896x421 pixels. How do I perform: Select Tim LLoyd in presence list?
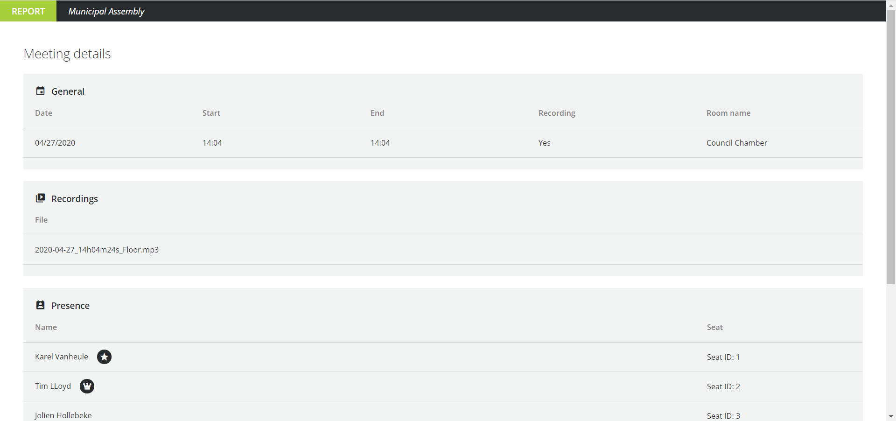(53, 386)
